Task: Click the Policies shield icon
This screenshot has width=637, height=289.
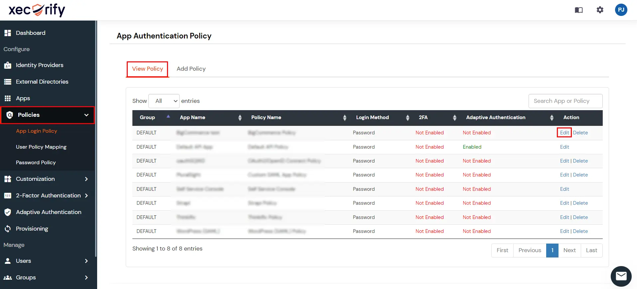Action: [10, 115]
